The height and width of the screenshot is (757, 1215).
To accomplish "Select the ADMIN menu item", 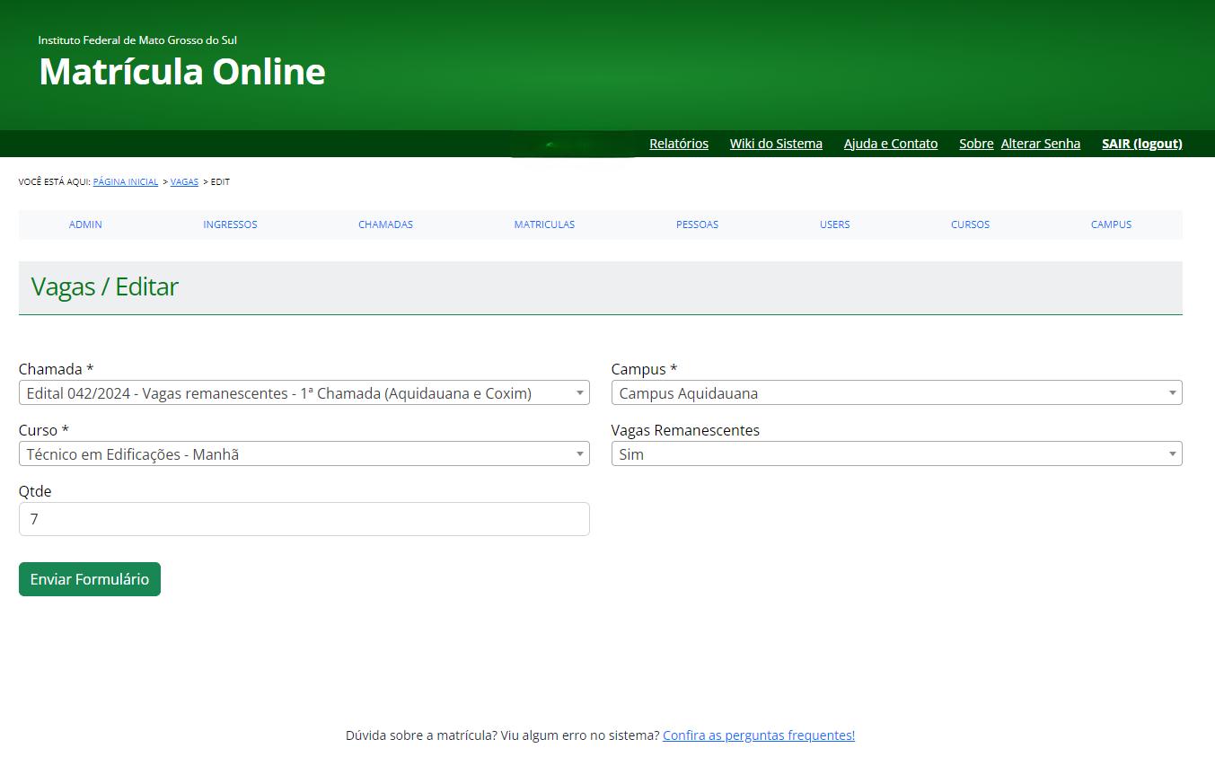I will pyautogui.click(x=85, y=224).
